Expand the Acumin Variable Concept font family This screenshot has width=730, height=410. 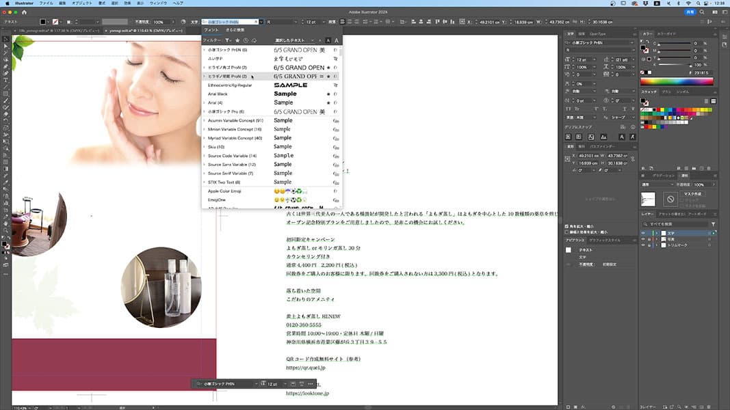(x=205, y=120)
